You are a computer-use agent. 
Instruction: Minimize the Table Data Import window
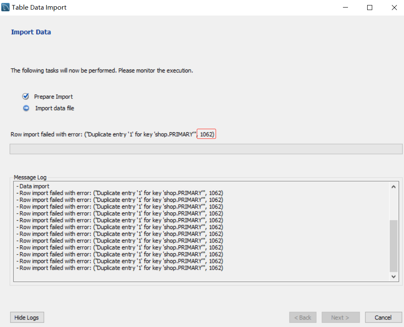click(345, 8)
